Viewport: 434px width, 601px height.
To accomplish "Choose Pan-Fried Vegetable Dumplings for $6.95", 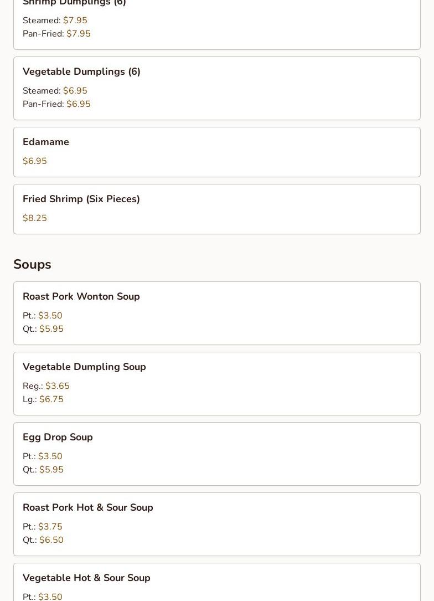I will (x=78, y=104).
